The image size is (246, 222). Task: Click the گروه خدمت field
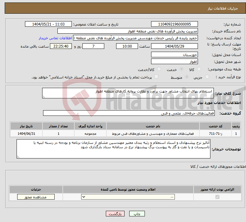point(129,113)
